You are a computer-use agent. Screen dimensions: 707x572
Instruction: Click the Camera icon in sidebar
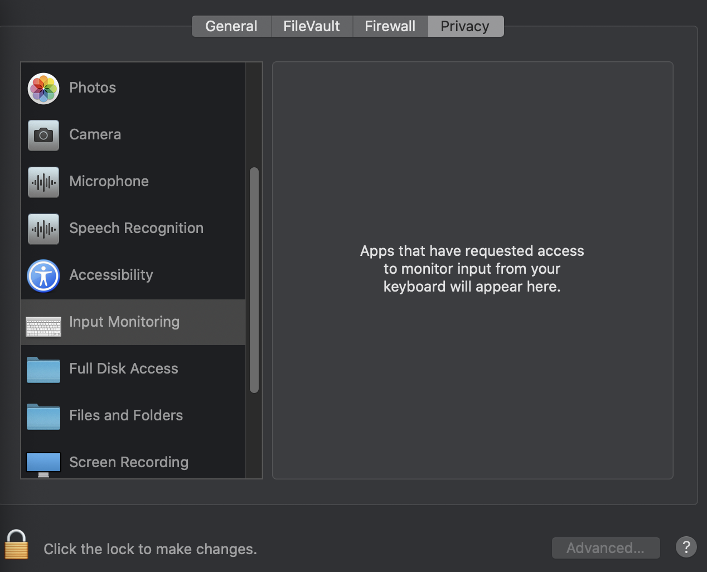(x=43, y=135)
